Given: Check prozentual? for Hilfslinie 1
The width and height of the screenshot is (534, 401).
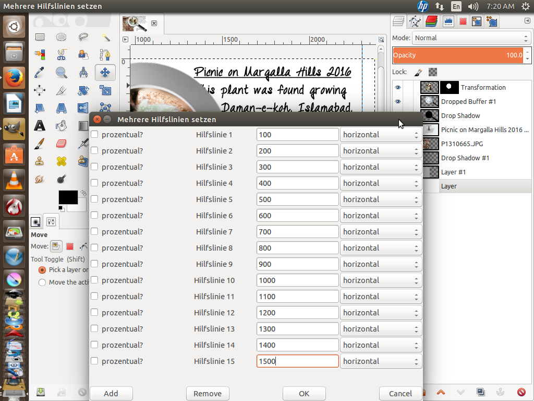Looking at the screenshot, I should 94,134.
